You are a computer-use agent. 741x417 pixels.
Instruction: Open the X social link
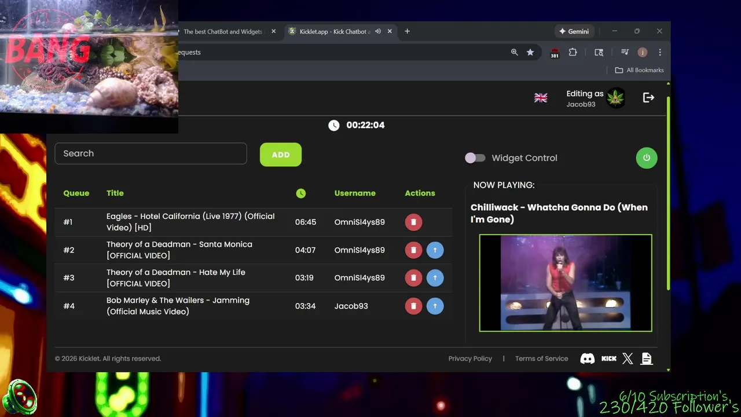(x=628, y=359)
